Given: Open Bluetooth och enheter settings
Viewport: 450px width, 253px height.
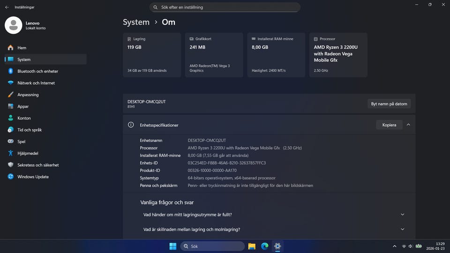Looking at the screenshot, I should [x=37, y=71].
